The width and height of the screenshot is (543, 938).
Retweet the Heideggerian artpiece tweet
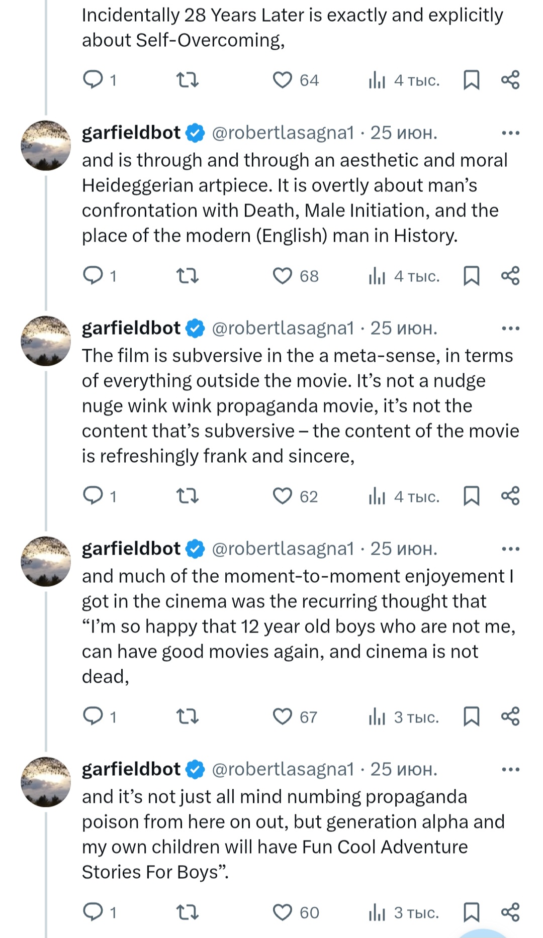(188, 276)
